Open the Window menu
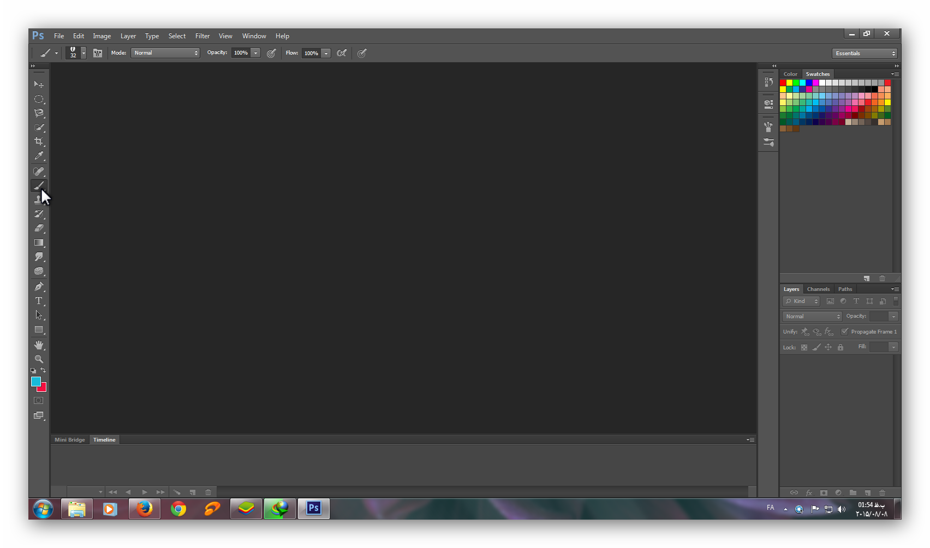Screen dimensions: 930x548 pyautogui.click(x=254, y=36)
